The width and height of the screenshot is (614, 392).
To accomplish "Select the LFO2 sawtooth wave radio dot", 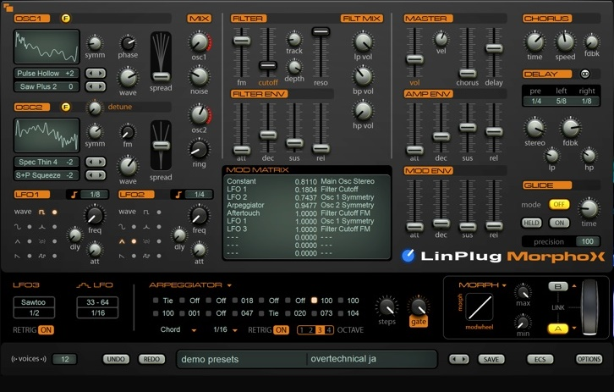I will pos(134,256).
